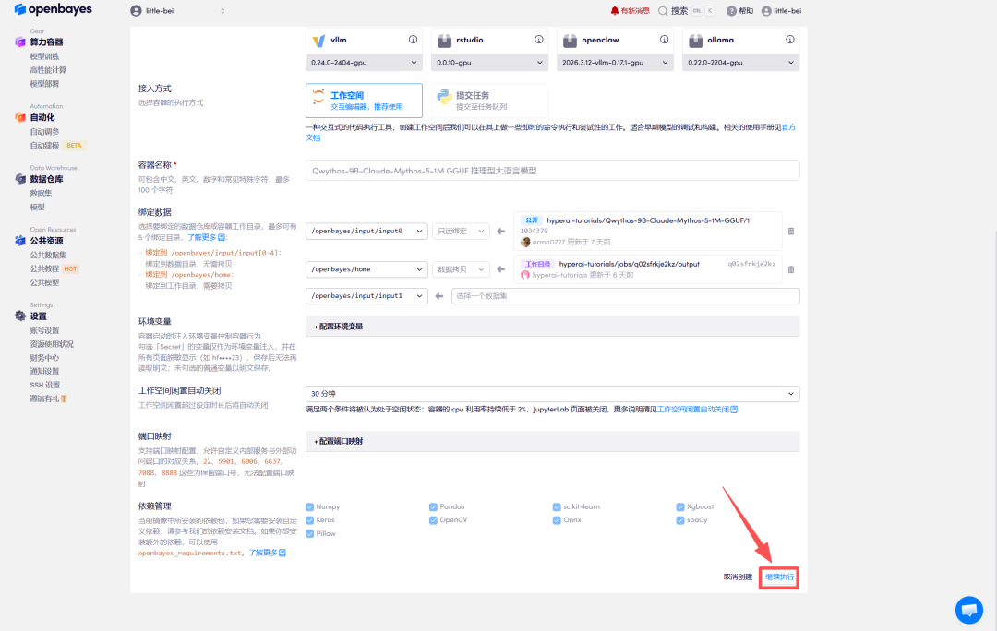Open the /openbayes/home path dropdown
The image size is (997, 631).
click(x=366, y=269)
